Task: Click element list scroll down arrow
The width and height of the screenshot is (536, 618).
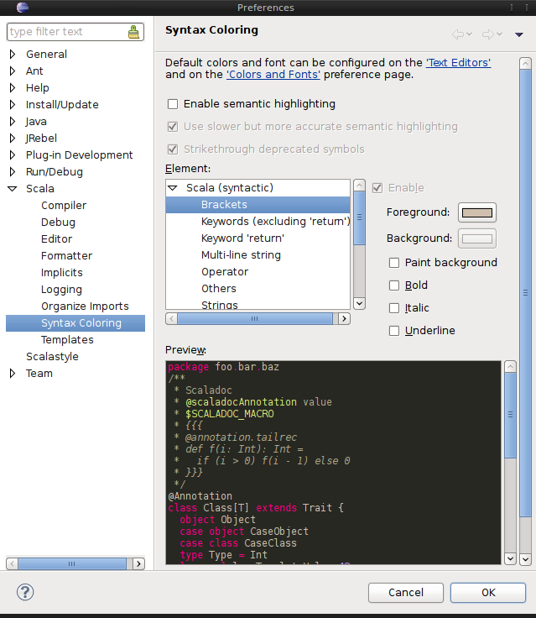Action: coord(359,303)
